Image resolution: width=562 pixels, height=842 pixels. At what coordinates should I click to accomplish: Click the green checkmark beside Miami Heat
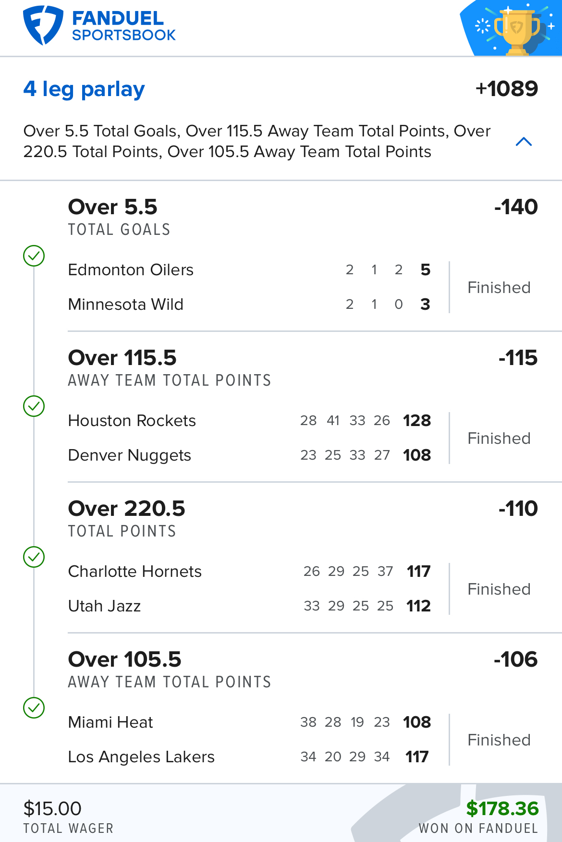pyautogui.click(x=34, y=708)
